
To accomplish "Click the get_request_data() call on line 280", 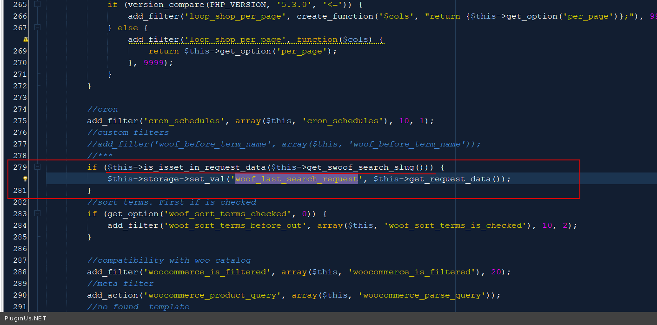I will (x=455, y=179).
